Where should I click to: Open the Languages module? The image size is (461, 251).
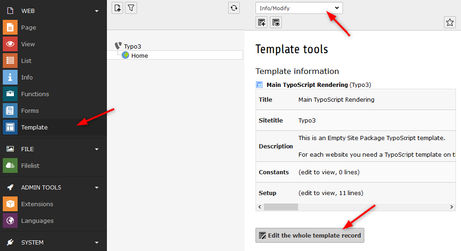37,221
